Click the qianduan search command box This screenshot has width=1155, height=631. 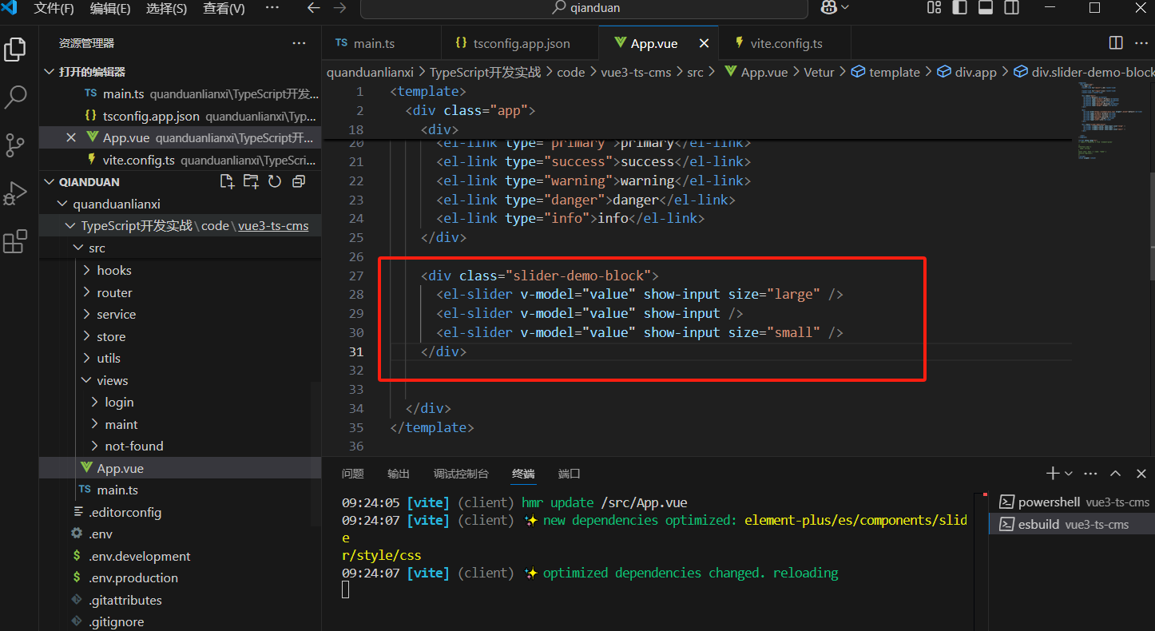(x=584, y=8)
